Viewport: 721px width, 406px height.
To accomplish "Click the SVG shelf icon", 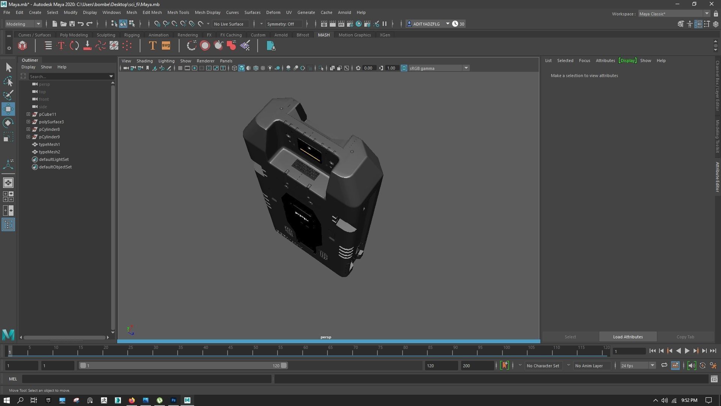I will tap(166, 46).
